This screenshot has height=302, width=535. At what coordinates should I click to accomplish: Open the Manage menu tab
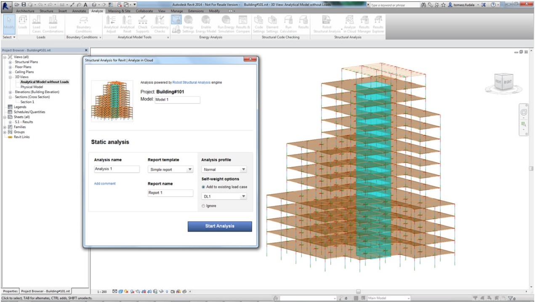176,11
